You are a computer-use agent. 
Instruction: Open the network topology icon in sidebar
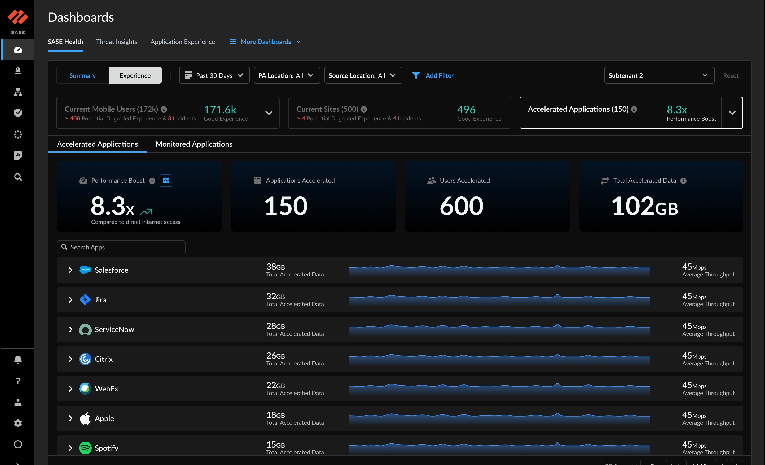point(18,92)
